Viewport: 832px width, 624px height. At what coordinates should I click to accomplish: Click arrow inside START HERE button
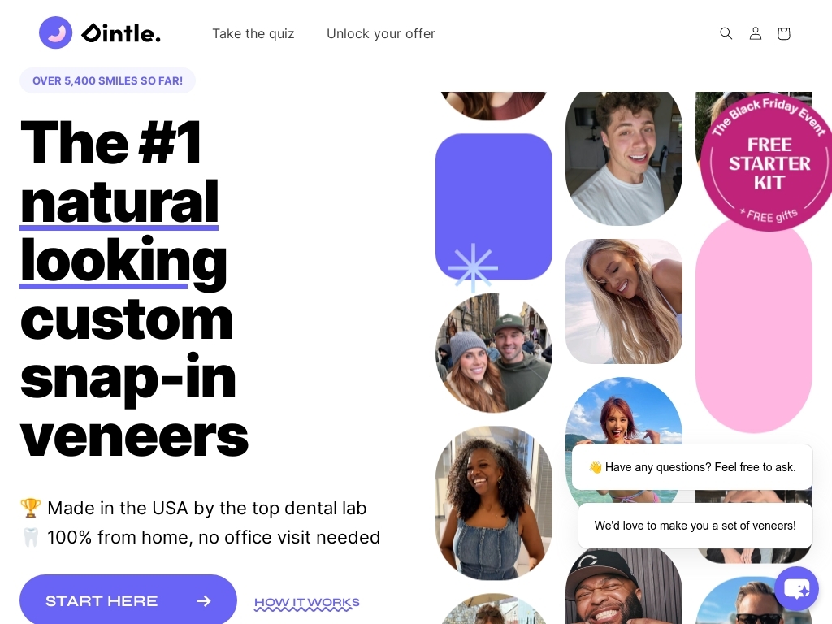[x=204, y=600]
